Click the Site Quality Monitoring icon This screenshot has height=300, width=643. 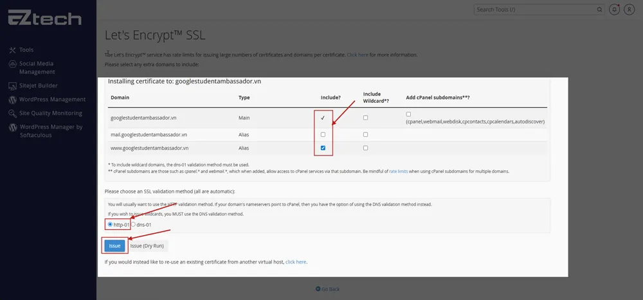coord(12,114)
